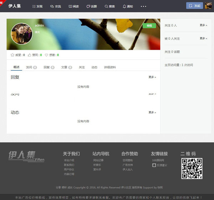The image size is (214, 200).
Task: Click the admin username on the banner
Action: 39,26
